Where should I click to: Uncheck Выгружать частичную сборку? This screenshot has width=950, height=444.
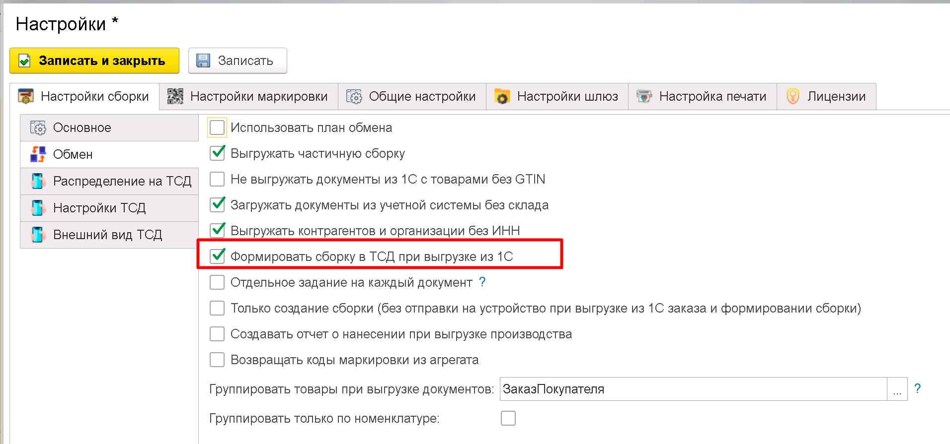point(217,153)
